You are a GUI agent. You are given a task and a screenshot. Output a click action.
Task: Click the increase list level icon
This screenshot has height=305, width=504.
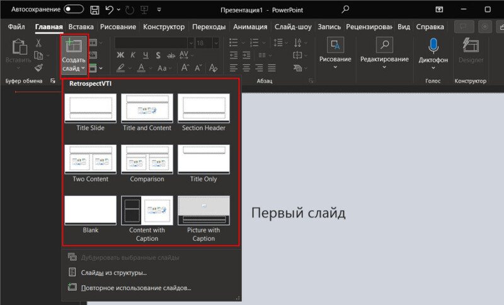[246, 55]
